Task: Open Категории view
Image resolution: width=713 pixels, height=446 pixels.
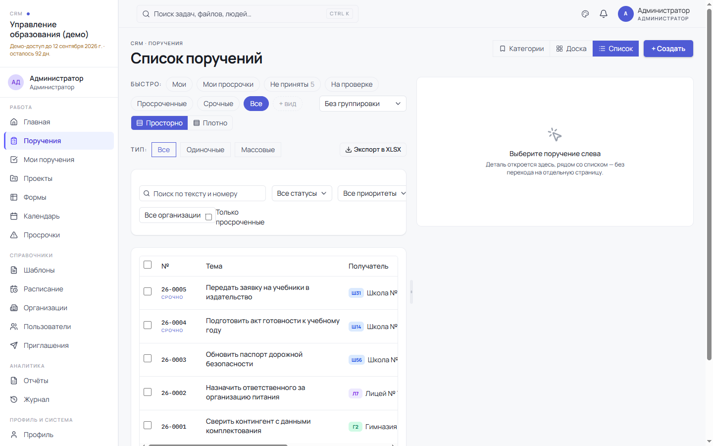Action: point(521,49)
